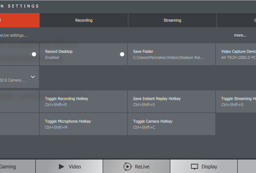This screenshot has width=256, height=173.
Task: Open the Video Capture Device setting
Action: click(x=236, y=54)
